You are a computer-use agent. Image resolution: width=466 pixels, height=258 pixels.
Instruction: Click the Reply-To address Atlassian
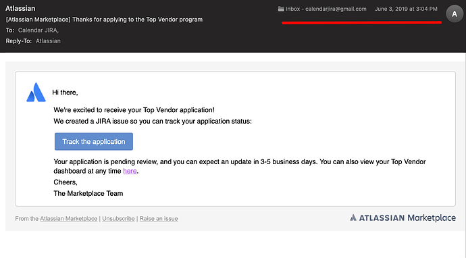[x=48, y=41]
